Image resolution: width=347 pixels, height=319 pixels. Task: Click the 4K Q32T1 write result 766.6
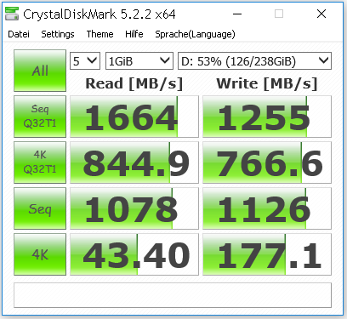coord(267,162)
